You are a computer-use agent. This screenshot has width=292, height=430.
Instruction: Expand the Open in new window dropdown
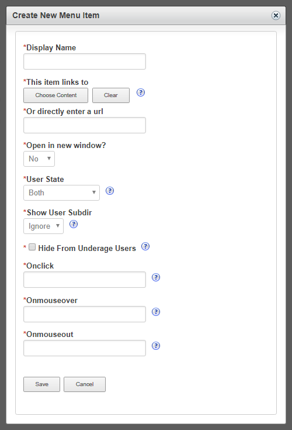click(39, 159)
